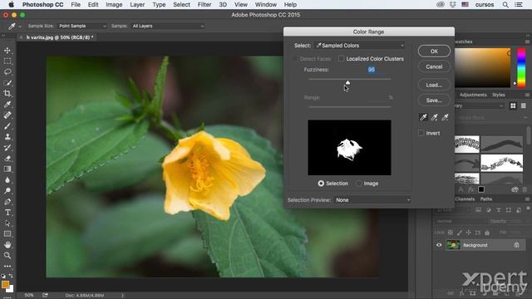Open the Sample All Layers dropdown
The width and height of the screenshot is (532, 299).
point(168,26)
